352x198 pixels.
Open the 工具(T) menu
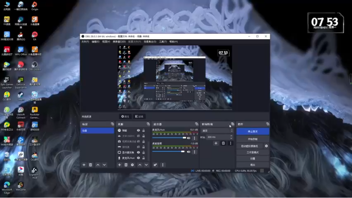tap(163, 42)
